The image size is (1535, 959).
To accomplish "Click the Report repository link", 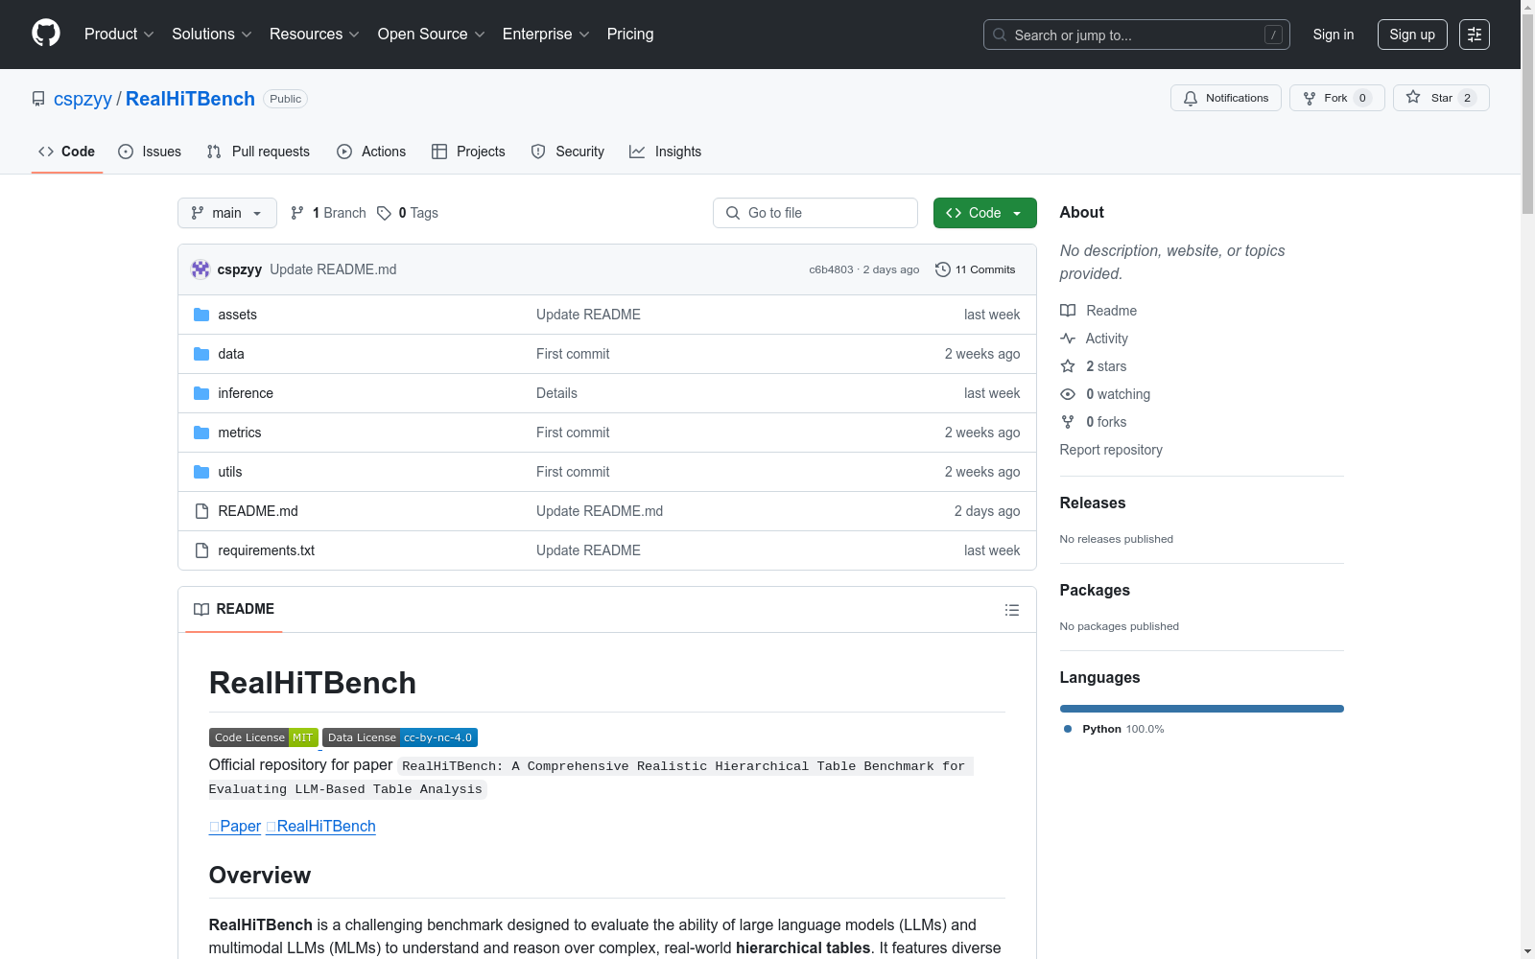I will [x=1111, y=450].
